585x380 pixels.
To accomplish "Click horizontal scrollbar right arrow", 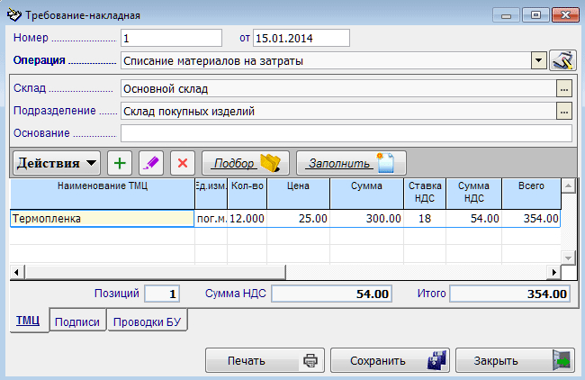I will pos(554,273).
